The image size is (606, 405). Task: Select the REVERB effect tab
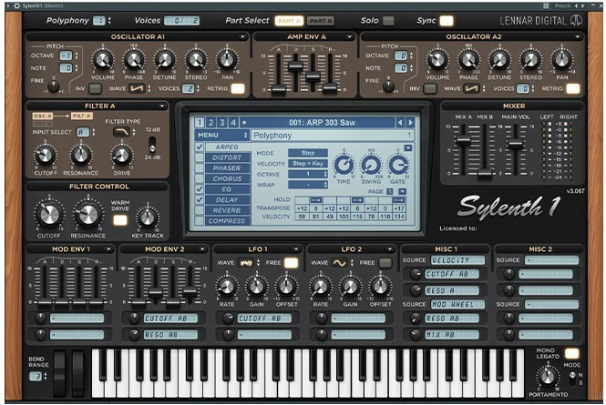(227, 210)
